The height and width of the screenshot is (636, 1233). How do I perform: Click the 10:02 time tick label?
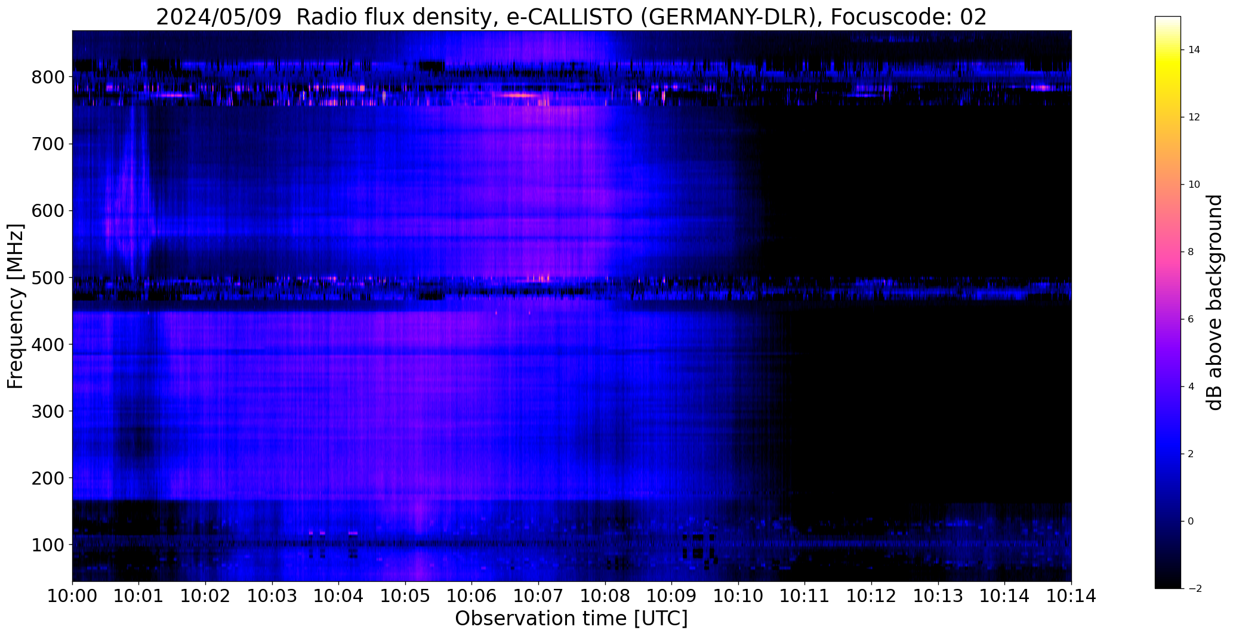(206, 595)
